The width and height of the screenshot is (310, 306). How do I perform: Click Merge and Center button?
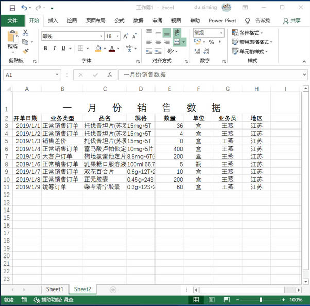177,42
